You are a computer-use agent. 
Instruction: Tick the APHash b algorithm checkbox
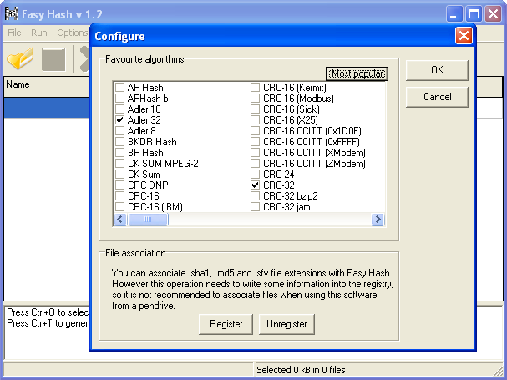120,99
